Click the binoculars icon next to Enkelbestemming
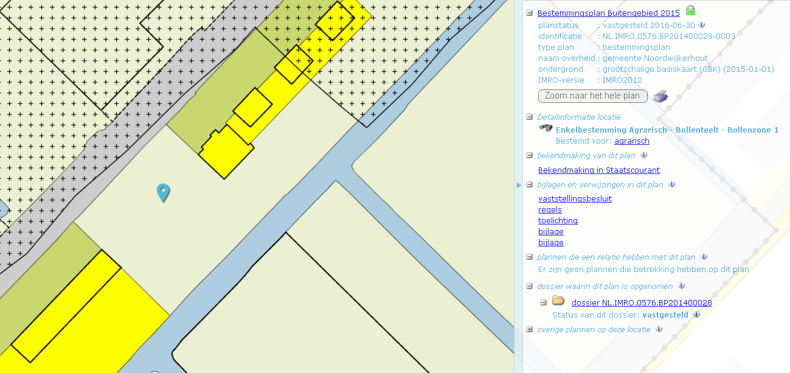The width and height of the screenshot is (790, 373). (x=546, y=128)
